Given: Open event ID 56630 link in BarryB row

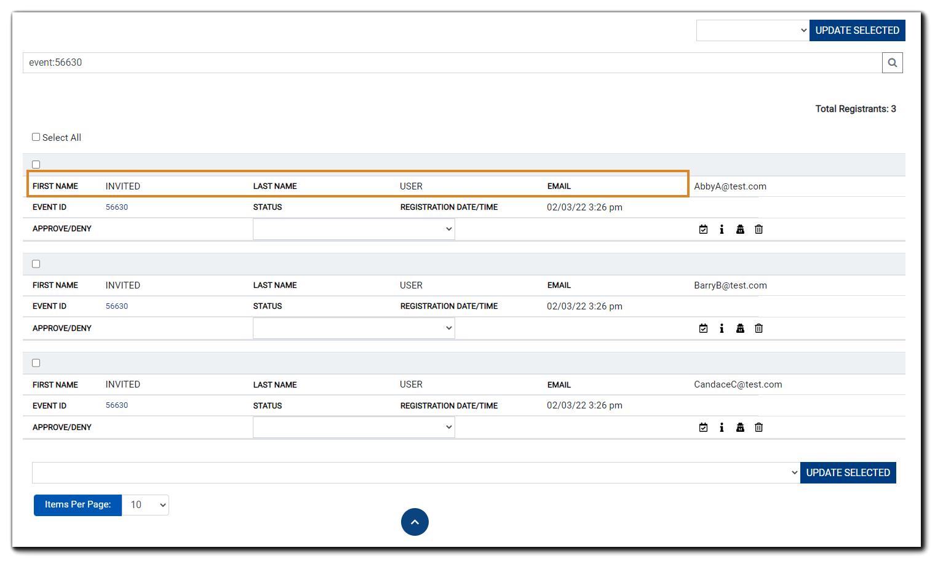Looking at the screenshot, I should 117,306.
